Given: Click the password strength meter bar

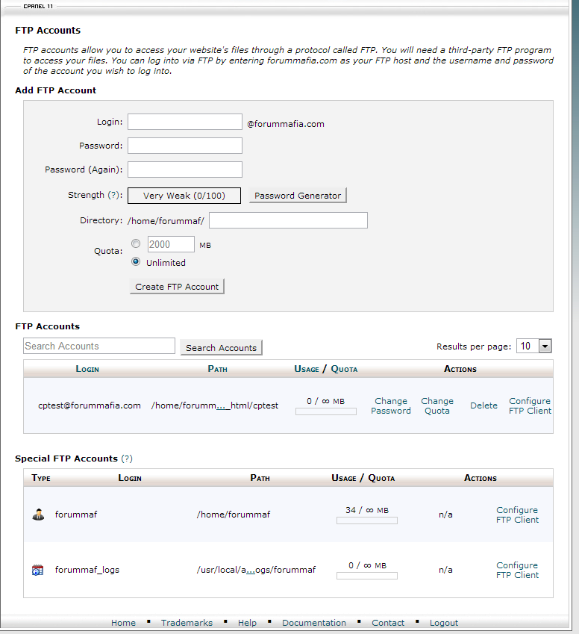Looking at the screenshot, I should (x=184, y=196).
